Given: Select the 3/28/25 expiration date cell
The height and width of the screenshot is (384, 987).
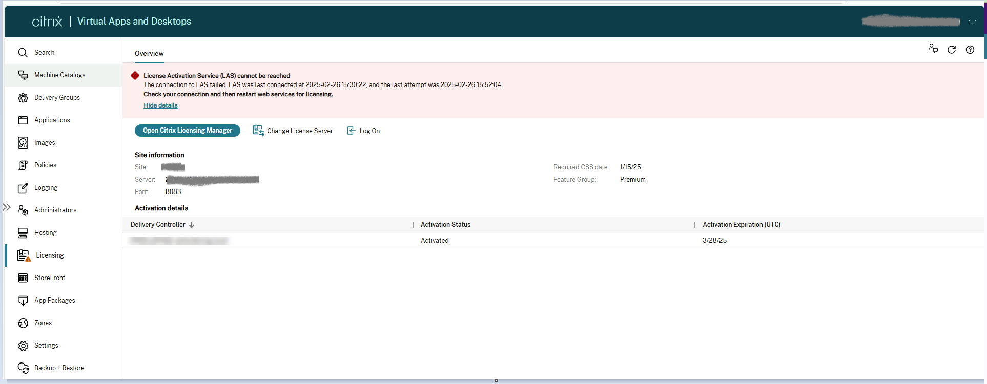Looking at the screenshot, I should point(714,241).
